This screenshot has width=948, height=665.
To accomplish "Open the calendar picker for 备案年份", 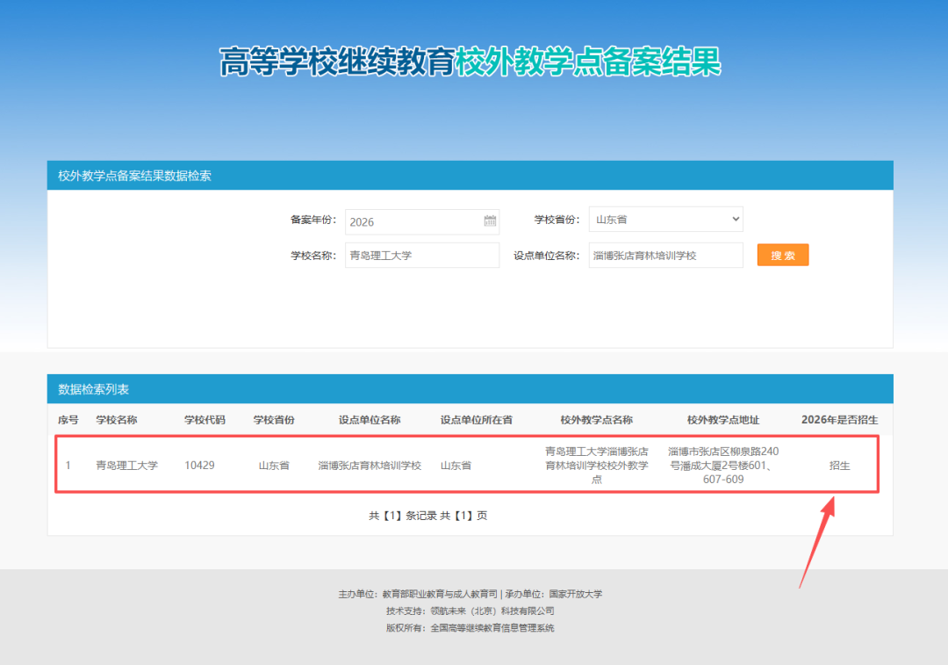I will pyautogui.click(x=490, y=220).
